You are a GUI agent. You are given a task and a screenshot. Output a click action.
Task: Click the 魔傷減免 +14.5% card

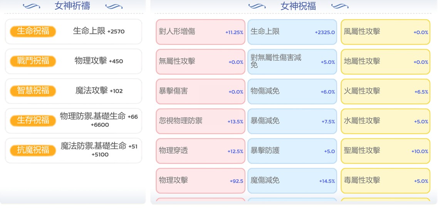(x=292, y=181)
